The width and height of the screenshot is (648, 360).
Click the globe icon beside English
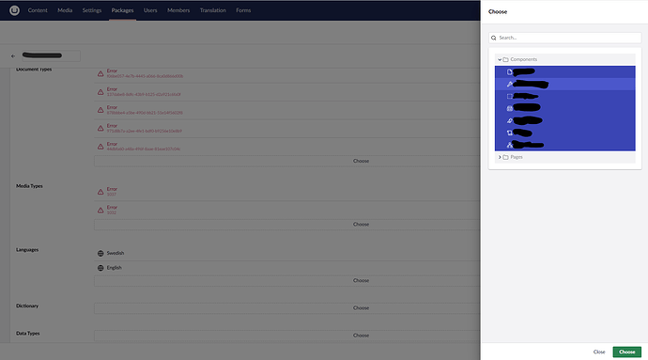point(100,268)
